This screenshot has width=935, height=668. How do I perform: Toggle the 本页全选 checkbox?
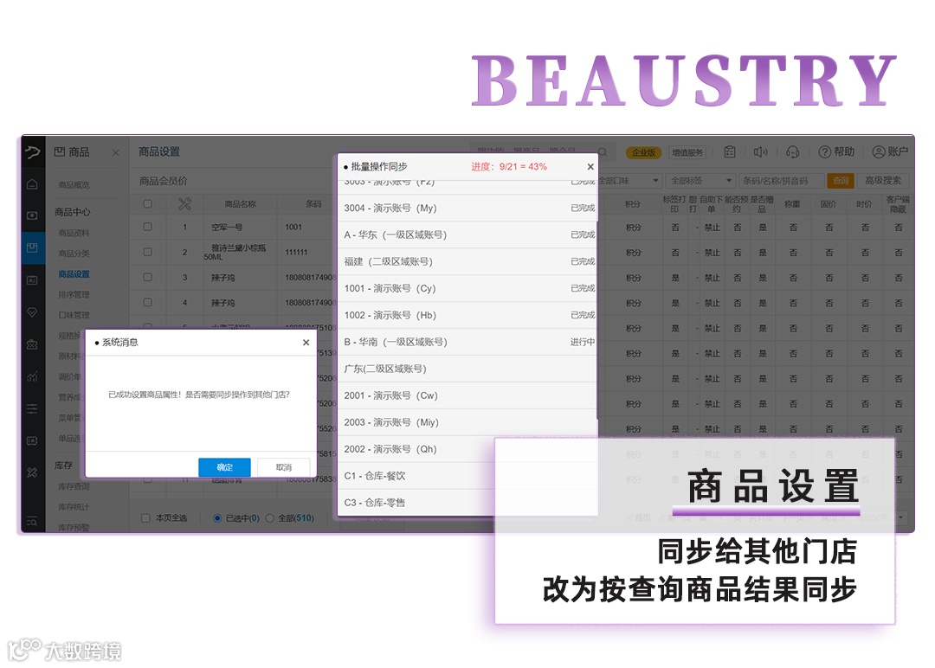pyautogui.click(x=145, y=517)
